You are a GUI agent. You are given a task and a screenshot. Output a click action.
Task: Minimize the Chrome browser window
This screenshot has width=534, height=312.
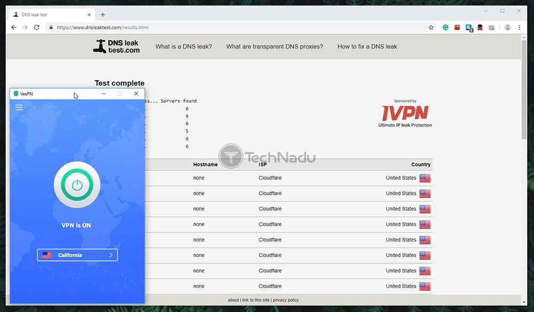486,11
